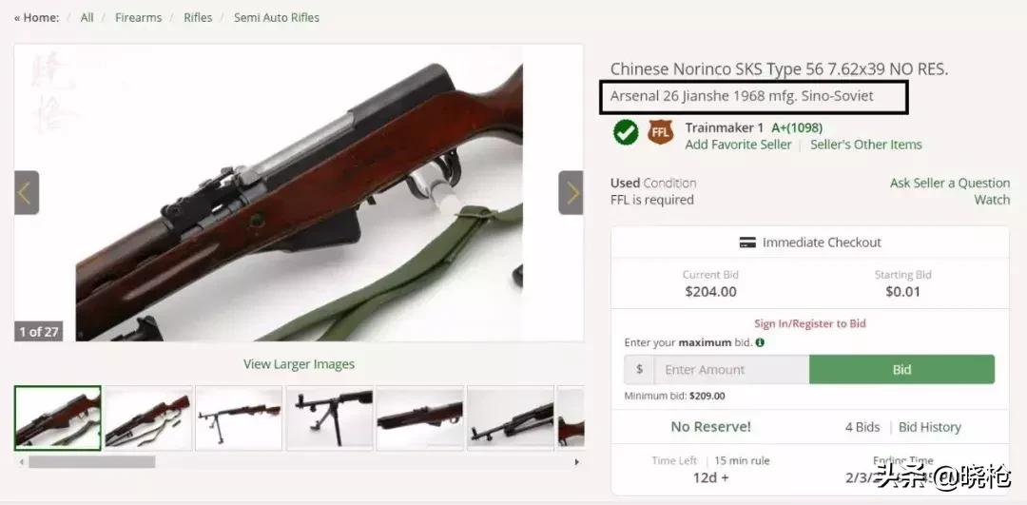The height and width of the screenshot is (505, 1027).
Task: Click the green Bid button
Action: click(x=901, y=369)
